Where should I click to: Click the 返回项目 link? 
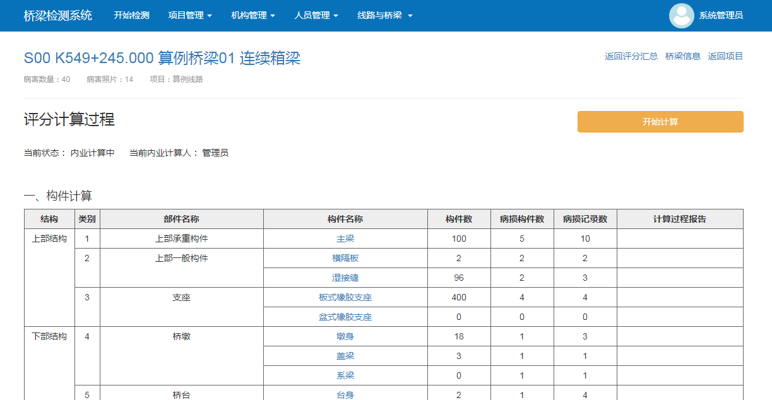point(725,56)
